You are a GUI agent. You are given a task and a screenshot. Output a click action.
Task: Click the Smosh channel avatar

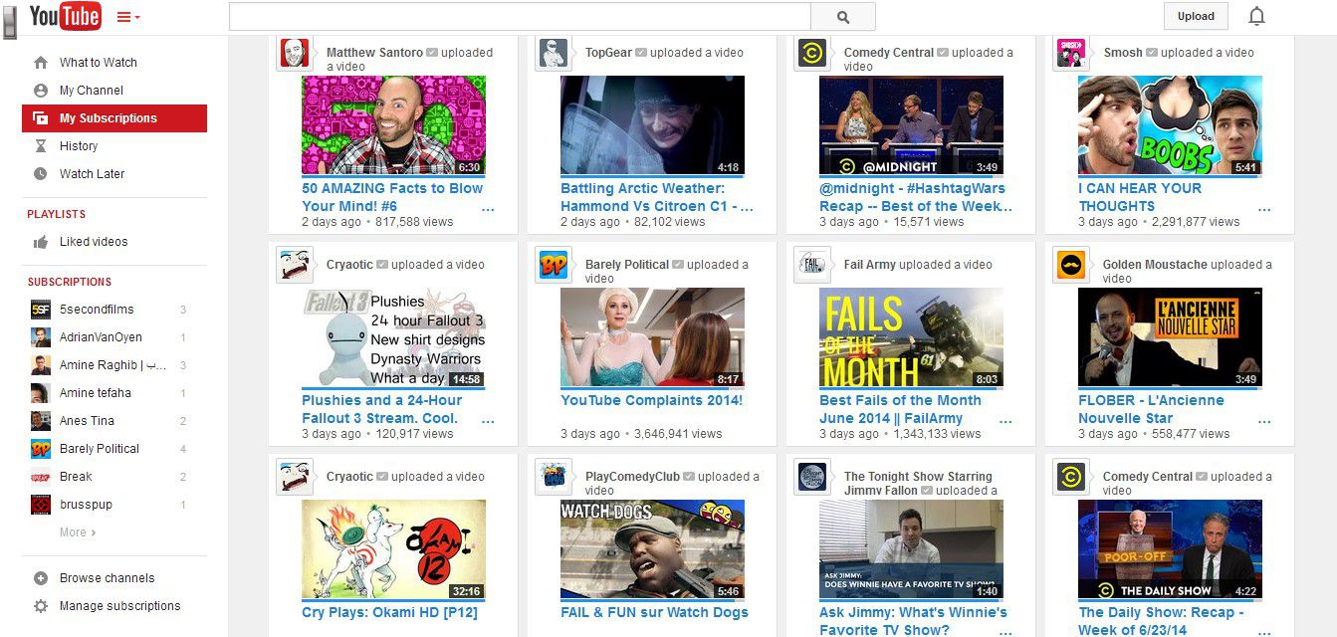(x=1071, y=53)
